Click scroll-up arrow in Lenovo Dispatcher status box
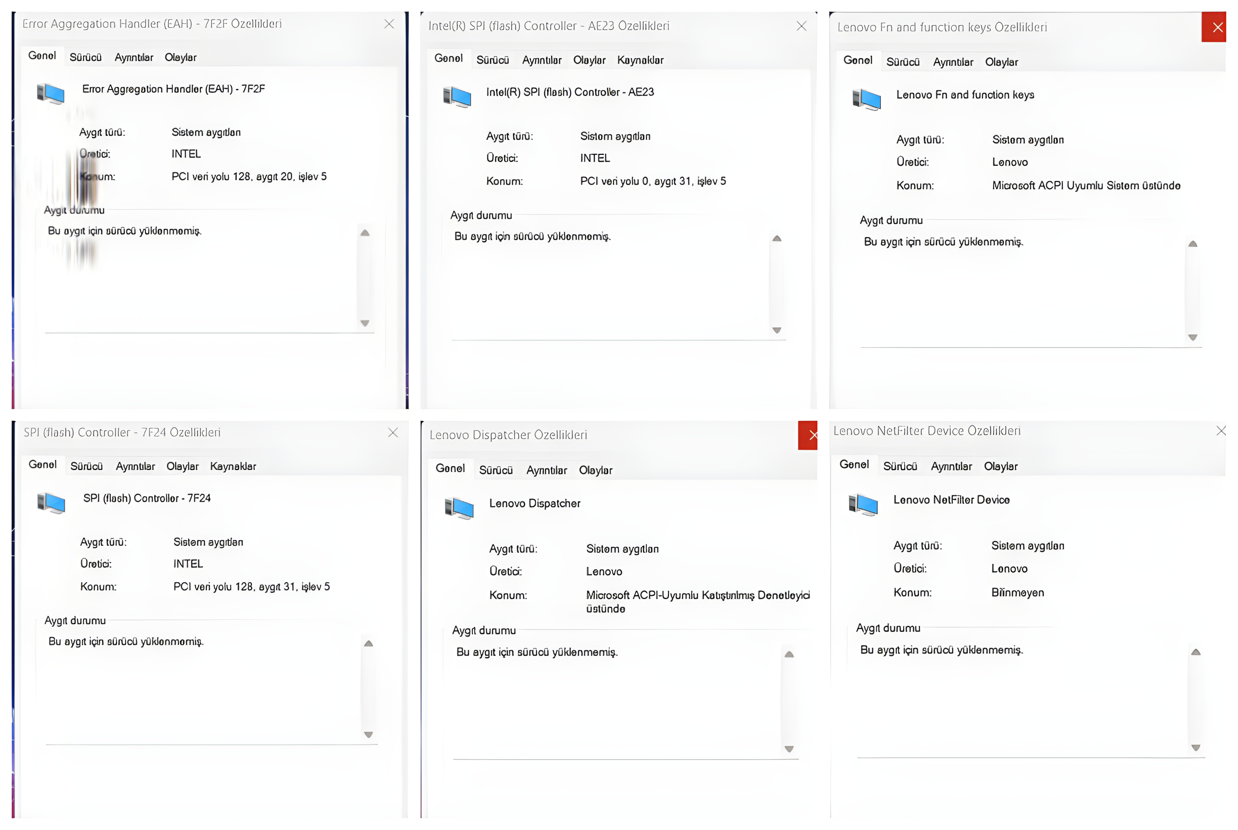Image resolution: width=1238 pixels, height=830 pixels. click(x=789, y=655)
